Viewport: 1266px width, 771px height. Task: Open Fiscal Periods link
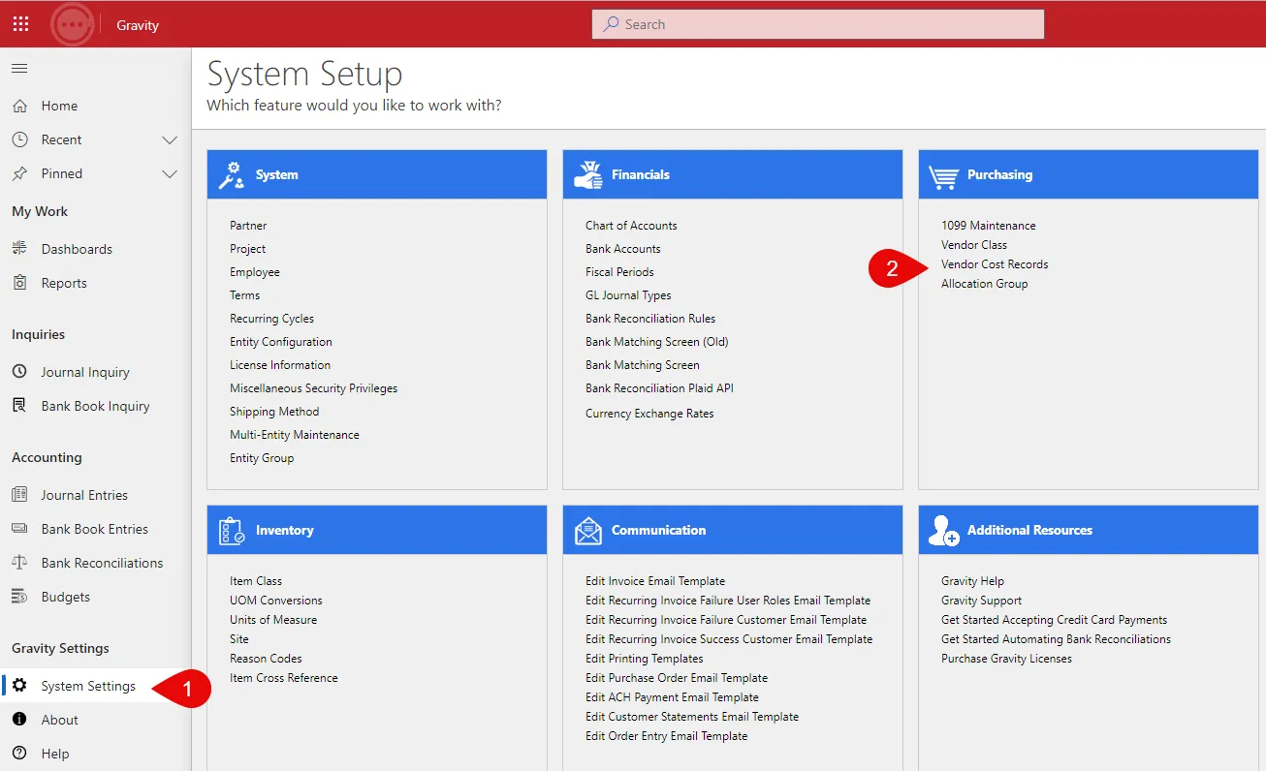pos(619,272)
